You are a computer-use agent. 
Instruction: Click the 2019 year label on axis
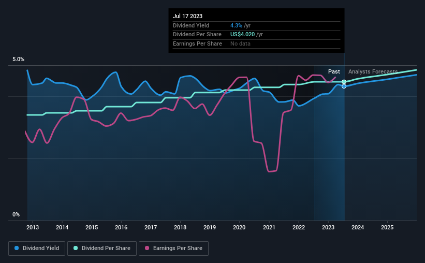[210, 227]
